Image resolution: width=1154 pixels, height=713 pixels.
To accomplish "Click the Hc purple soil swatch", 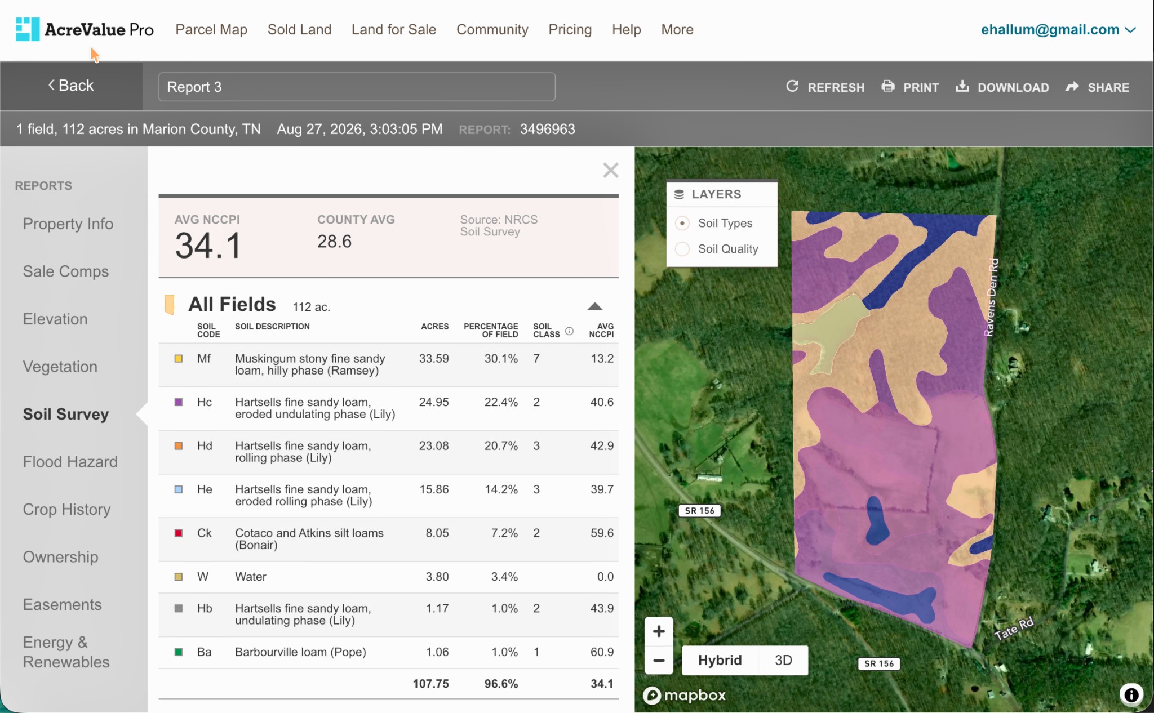I will click(x=179, y=402).
